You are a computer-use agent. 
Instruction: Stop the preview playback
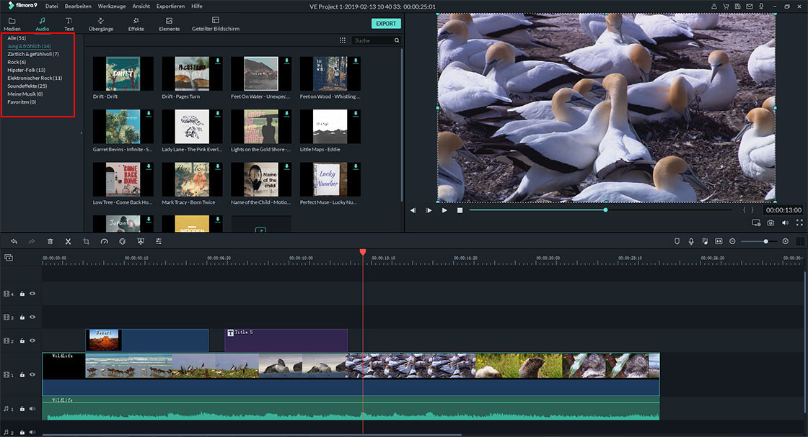click(460, 210)
